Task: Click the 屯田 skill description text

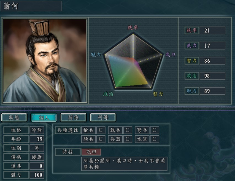Action: 124,164
